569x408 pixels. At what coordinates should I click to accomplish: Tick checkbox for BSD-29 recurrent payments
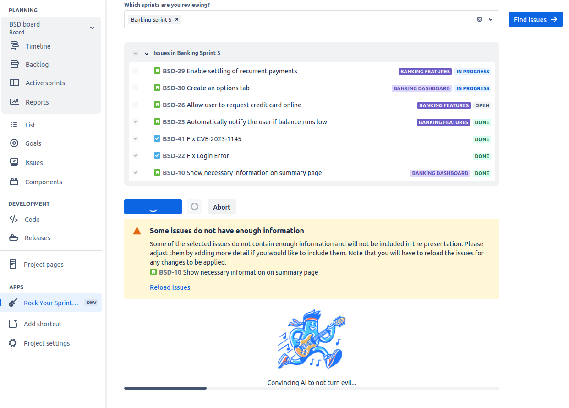(136, 71)
